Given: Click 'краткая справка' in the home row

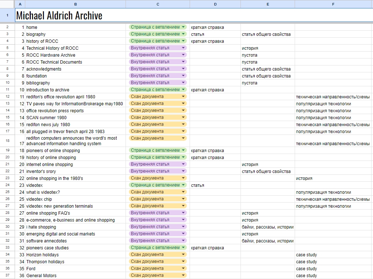Looking at the screenshot, I should point(208,27).
